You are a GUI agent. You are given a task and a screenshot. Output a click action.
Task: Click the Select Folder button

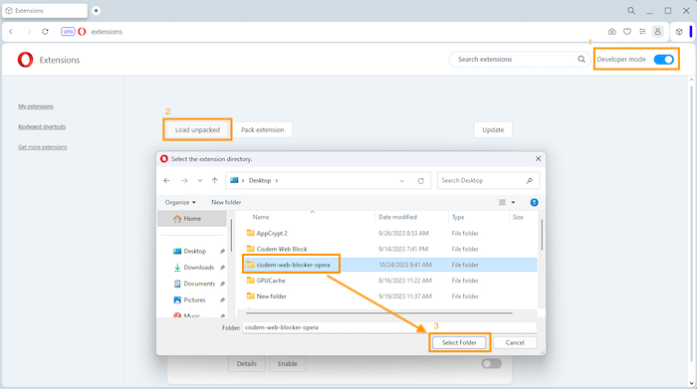[x=459, y=343]
